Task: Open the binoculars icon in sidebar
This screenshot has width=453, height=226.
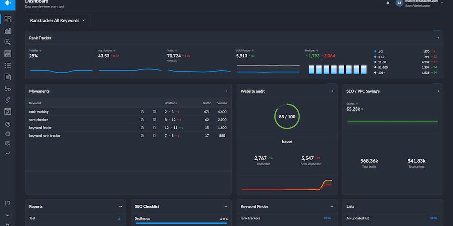Action: pyautogui.click(x=8, y=88)
